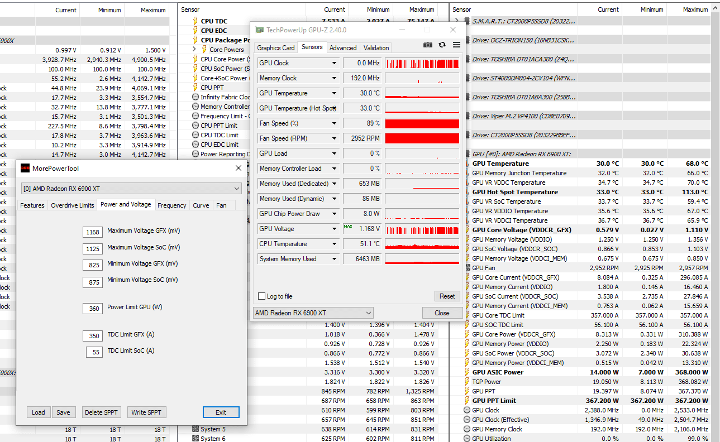
Task: Click the Reset button in GPU-Z
Action: [447, 296]
